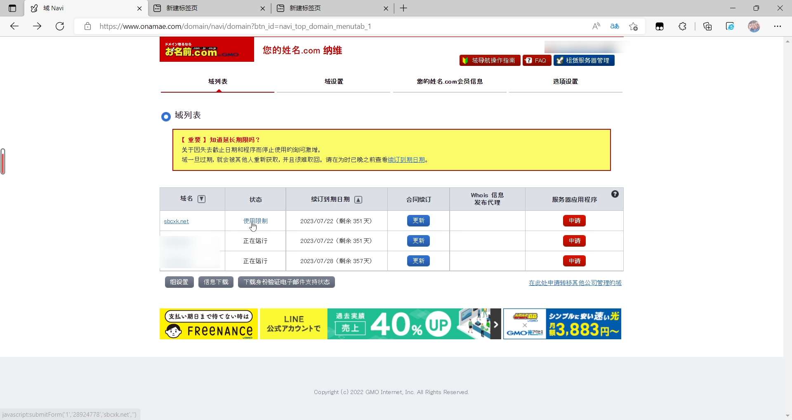This screenshot has height=420, width=792.
Task: Open the browser extensions icon
Action: [x=682, y=26]
